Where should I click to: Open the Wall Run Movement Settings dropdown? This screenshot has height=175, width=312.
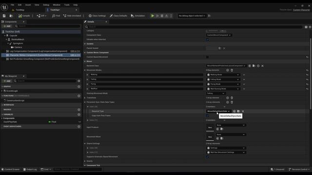[x=226, y=152]
